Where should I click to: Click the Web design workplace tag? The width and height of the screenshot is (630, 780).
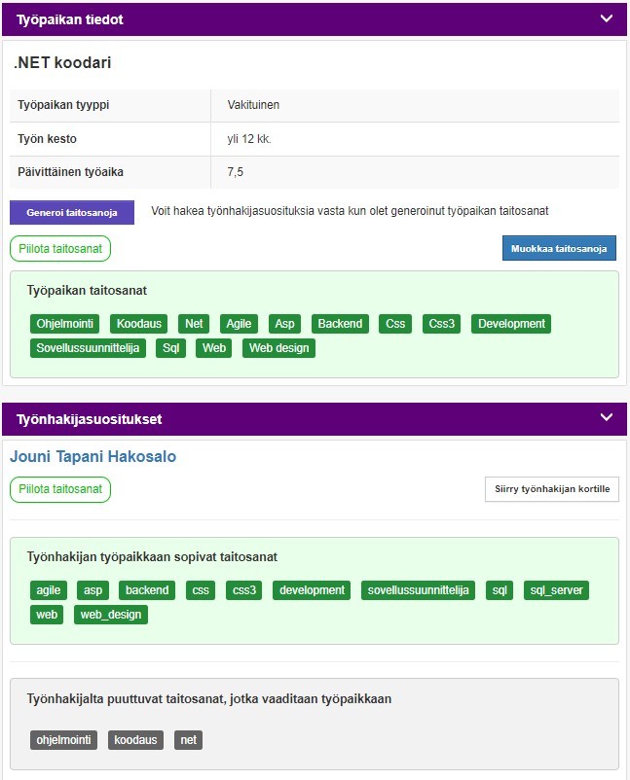point(278,348)
